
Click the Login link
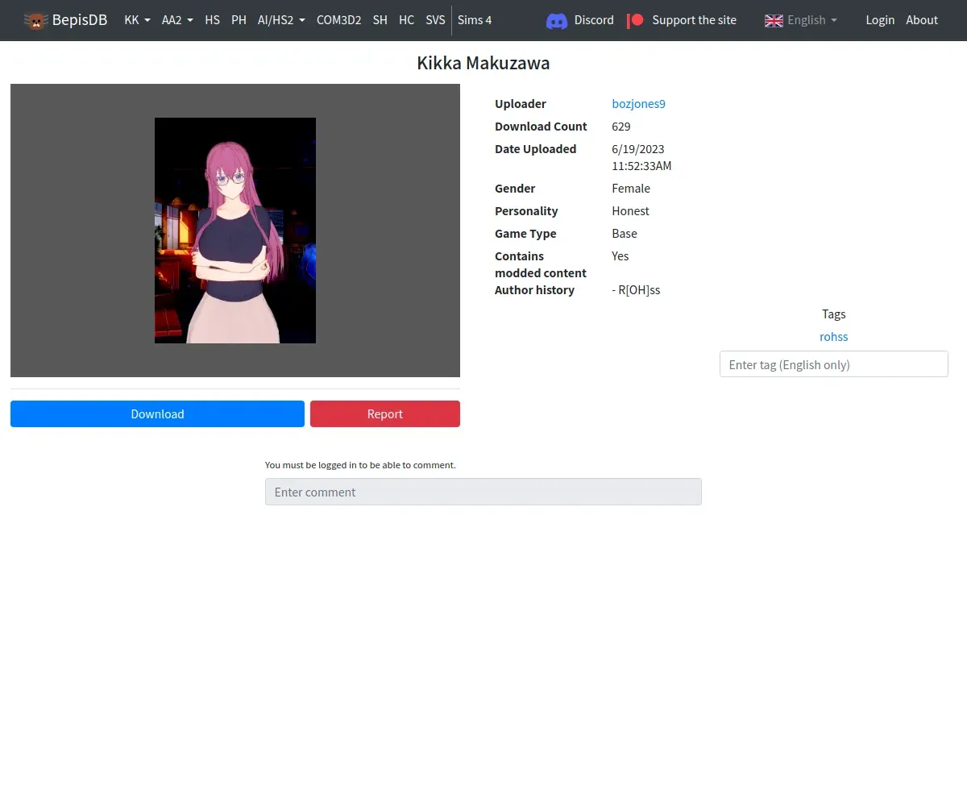[x=880, y=20]
